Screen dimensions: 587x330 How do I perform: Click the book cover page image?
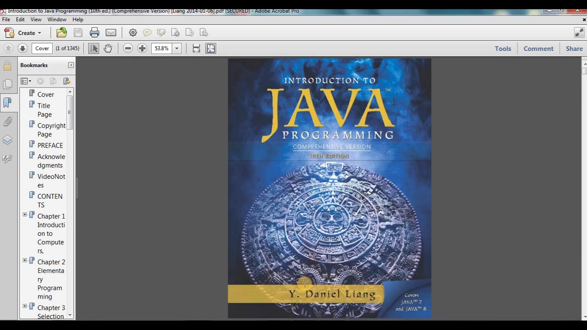tap(329, 188)
